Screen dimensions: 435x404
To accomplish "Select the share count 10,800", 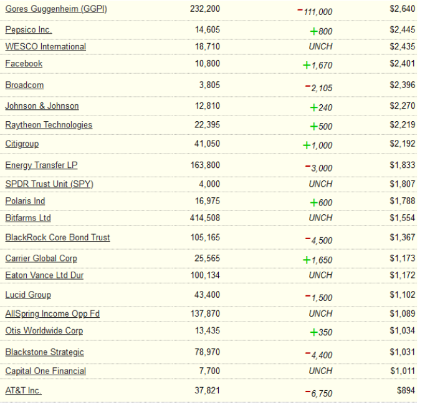I will pyautogui.click(x=208, y=64).
